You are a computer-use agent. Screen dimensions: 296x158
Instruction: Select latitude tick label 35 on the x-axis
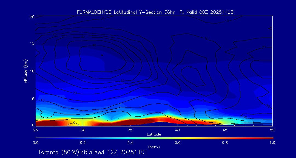130,129
